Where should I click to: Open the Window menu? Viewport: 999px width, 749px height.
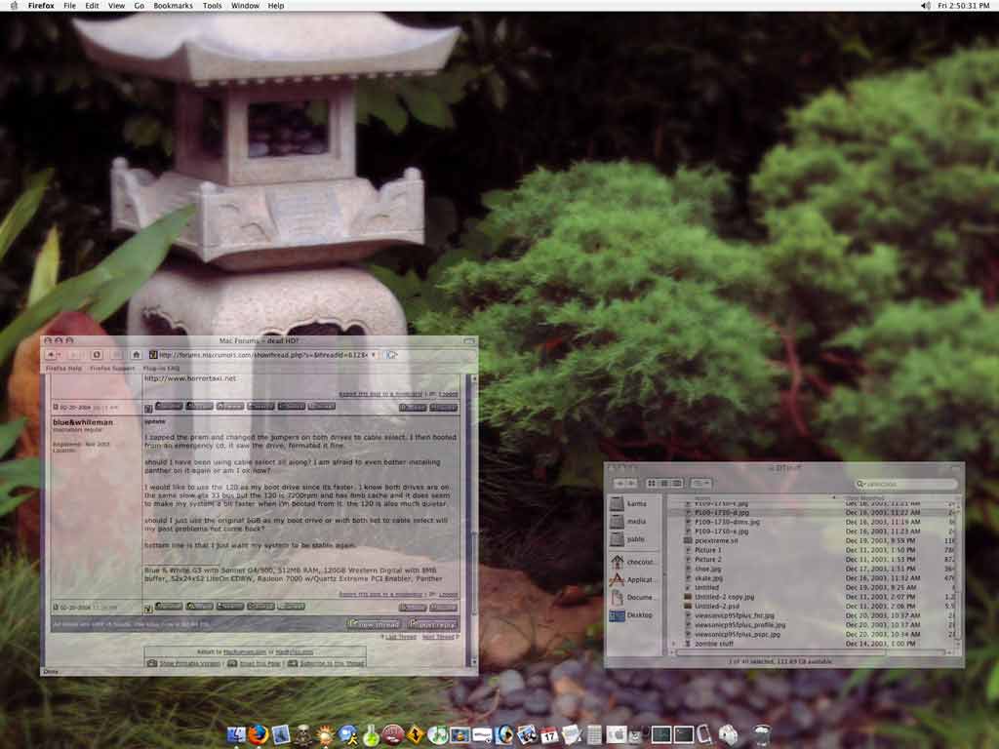(245, 6)
